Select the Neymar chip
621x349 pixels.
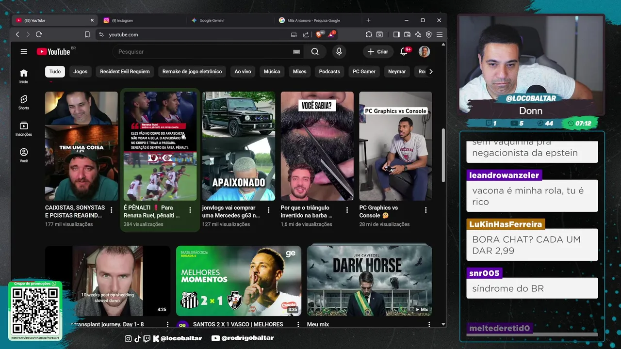click(397, 71)
